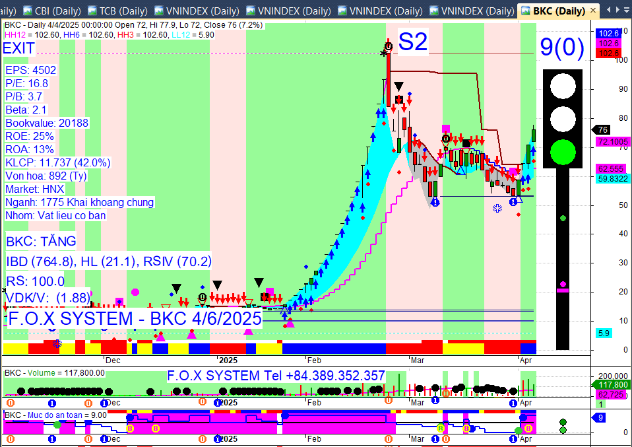This screenshot has width=632, height=447.
Task: Select Nganh: 1775 Khai khoang chung
Action: (x=79, y=203)
